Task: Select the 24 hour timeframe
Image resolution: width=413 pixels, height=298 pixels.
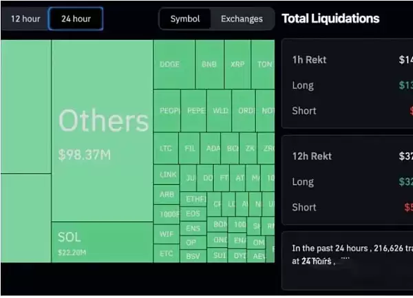Action: [x=76, y=19]
